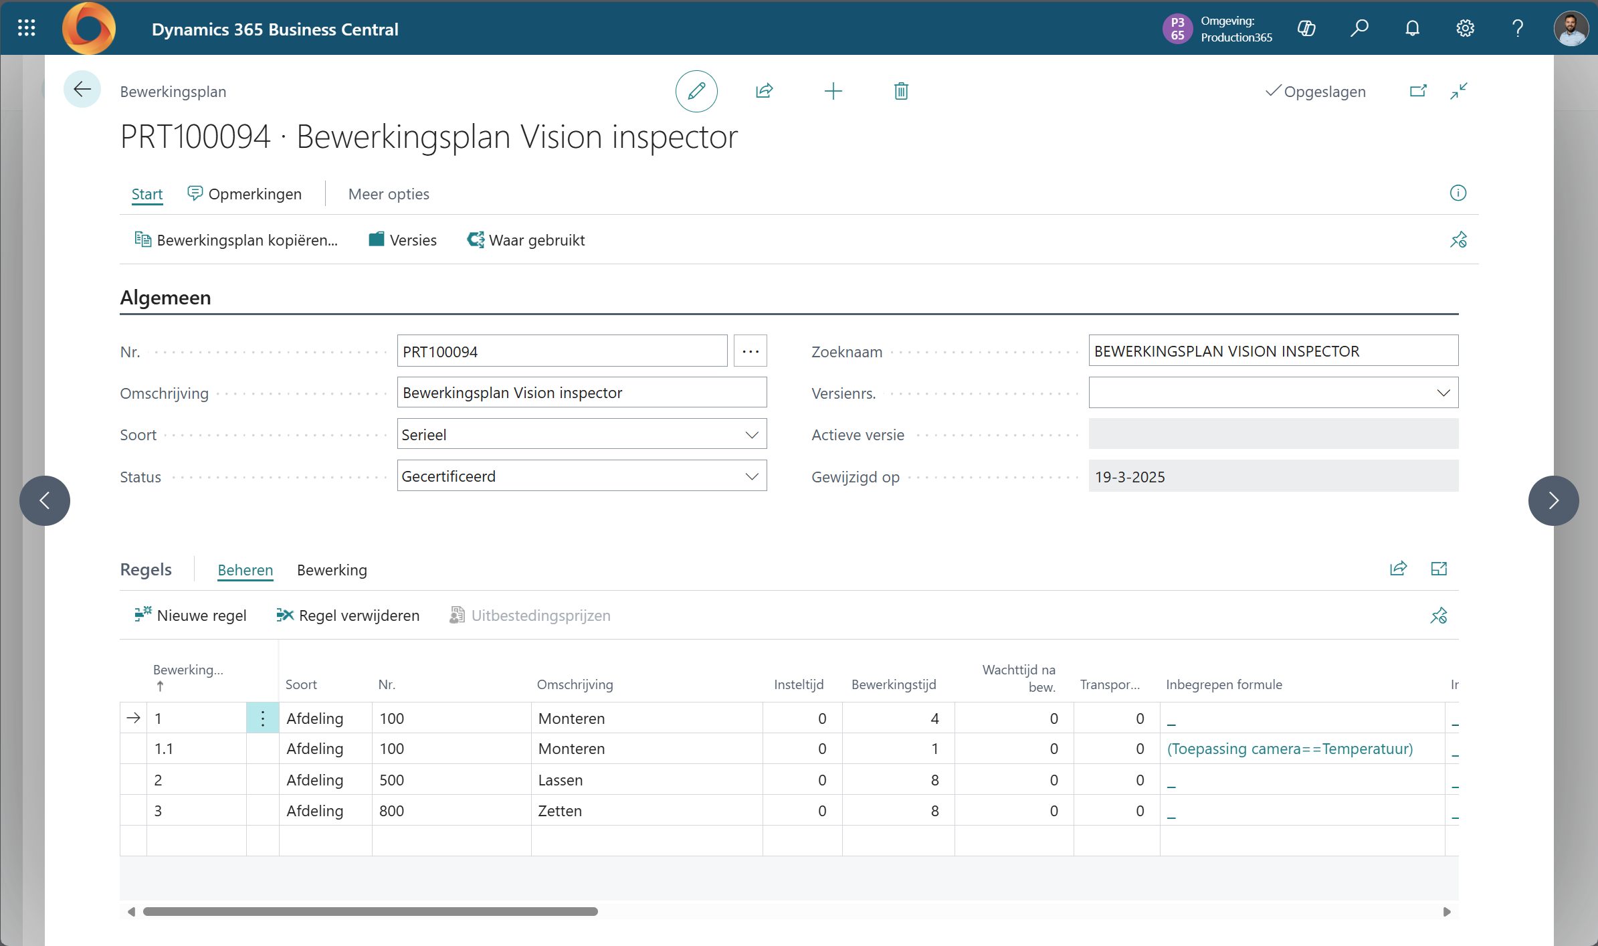Click the pencil edit icon

click(x=696, y=91)
